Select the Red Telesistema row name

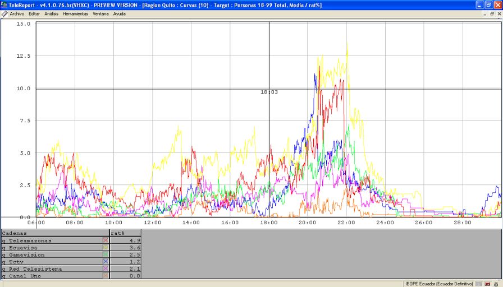35,269
